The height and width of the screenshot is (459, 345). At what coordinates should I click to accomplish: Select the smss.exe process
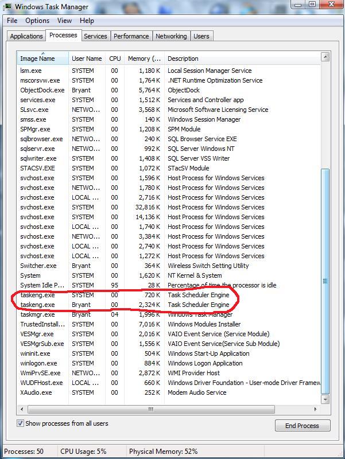tap(169, 119)
